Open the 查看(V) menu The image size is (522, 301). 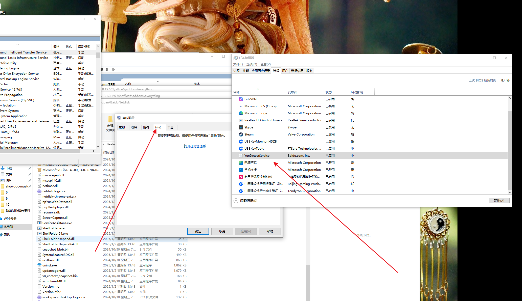[266, 64]
